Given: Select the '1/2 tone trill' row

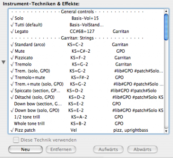Looking at the screenshot, I should click(x=86, y=117).
